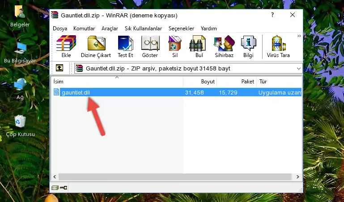Screen dimensions: 344x202
Task: Sort by İsim column header
Action: pyautogui.click(x=117, y=82)
